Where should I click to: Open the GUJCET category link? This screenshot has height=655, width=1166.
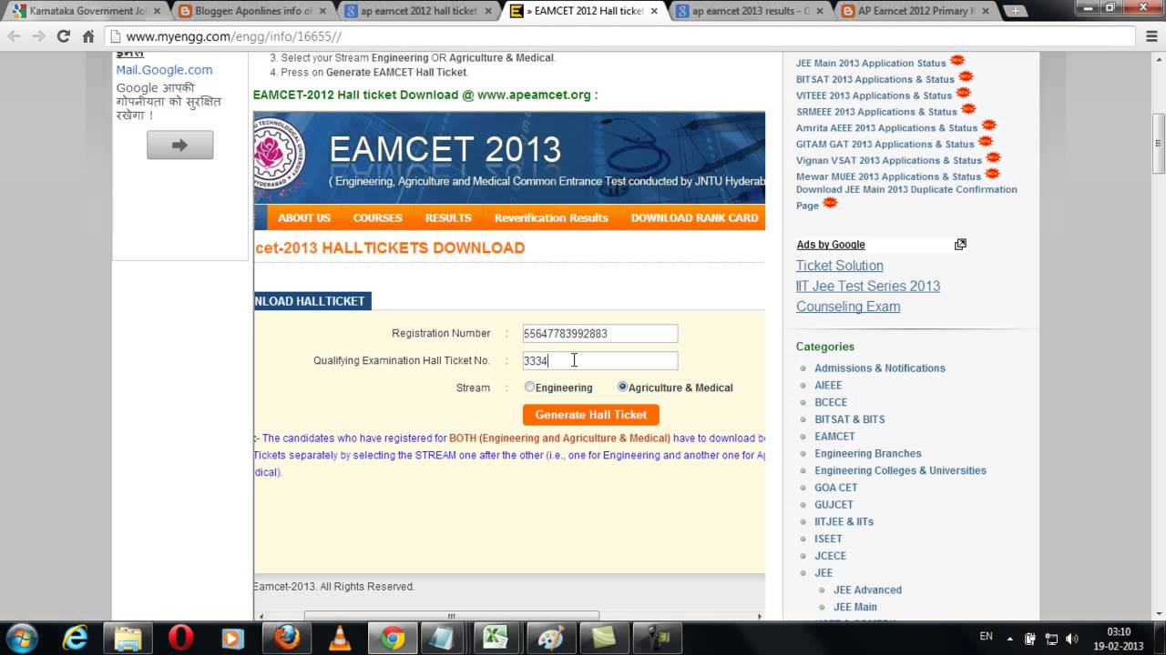(x=834, y=504)
